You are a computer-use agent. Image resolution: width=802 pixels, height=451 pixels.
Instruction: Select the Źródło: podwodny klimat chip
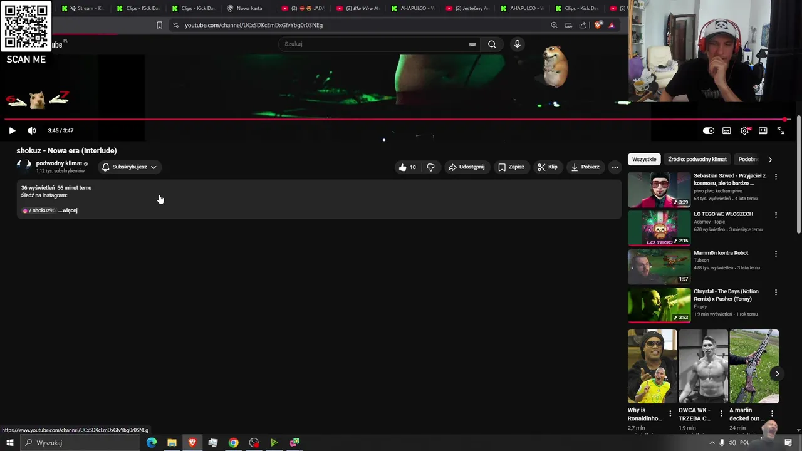pos(697,160)
